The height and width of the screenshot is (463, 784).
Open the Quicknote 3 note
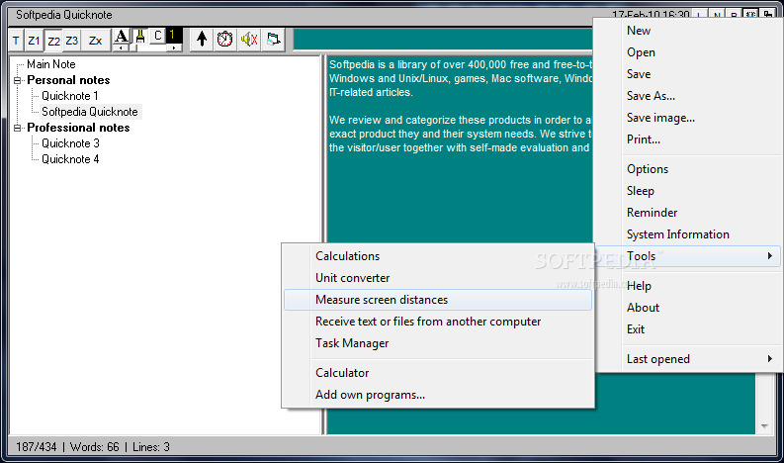70,143
